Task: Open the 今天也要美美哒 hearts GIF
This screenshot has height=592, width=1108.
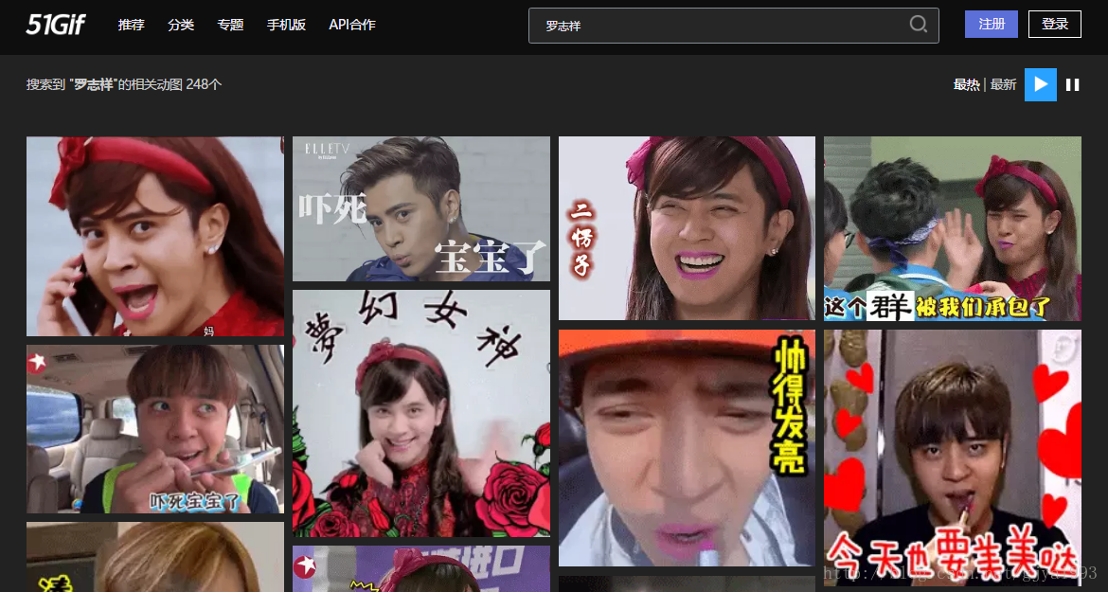Action: click(953, 457)
